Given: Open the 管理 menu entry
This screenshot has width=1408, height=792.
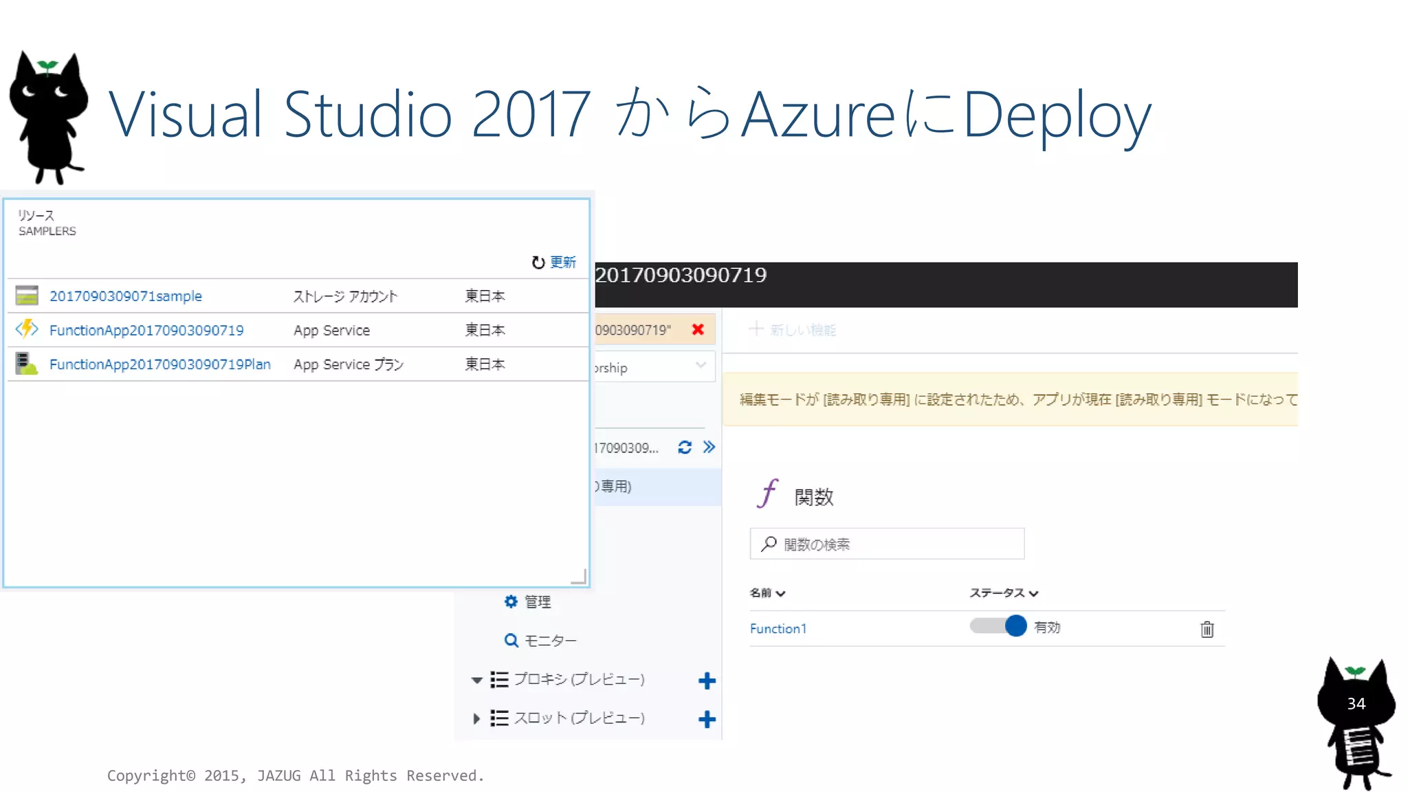Looking at the screenshot, I should (x=538, y=602).
